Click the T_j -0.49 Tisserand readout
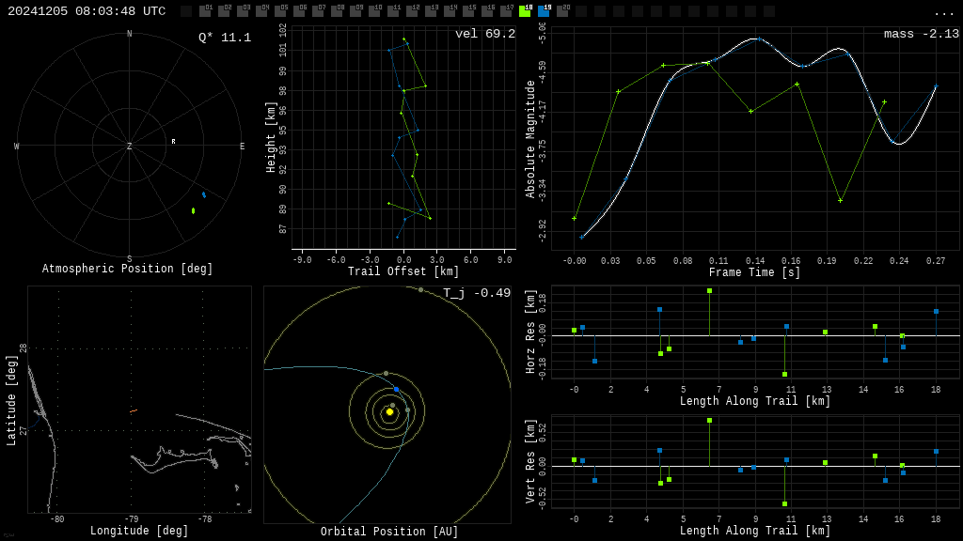Image resolution: width=963 pixels, height=541 pixels. click(477, 293)
